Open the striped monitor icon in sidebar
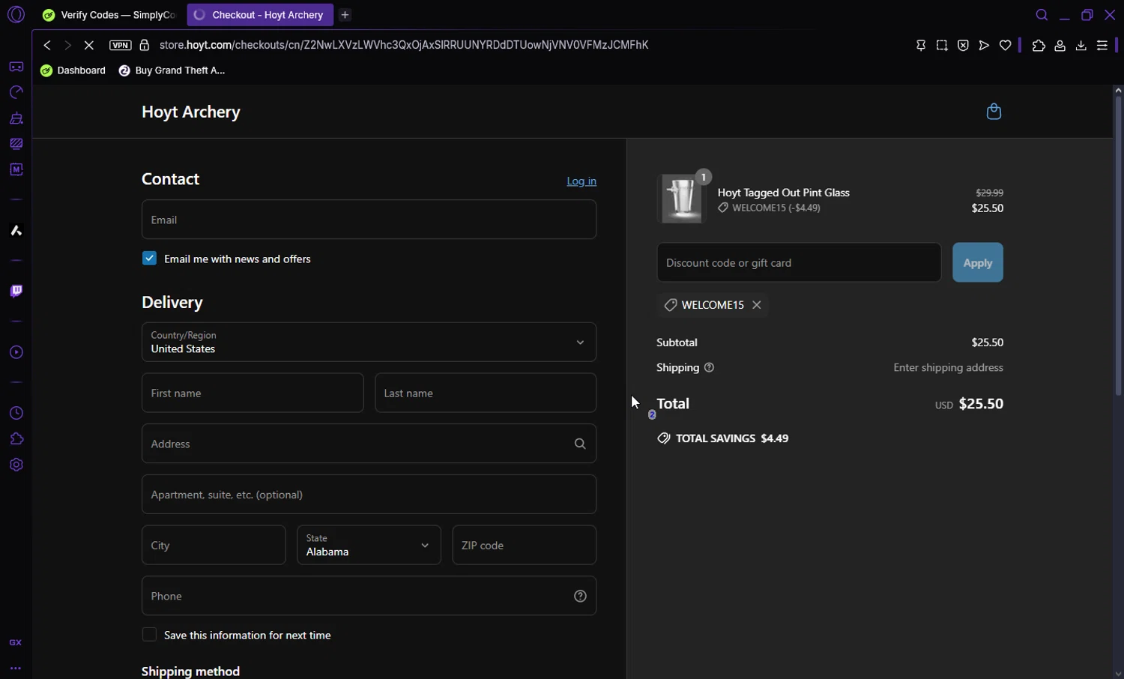Image resolution: width=1124 pixels, height=679 pixels. tap(16, 144)
